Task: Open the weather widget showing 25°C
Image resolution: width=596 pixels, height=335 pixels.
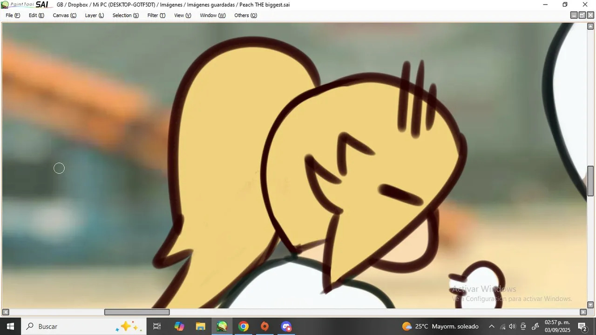Action: pyautogui.click(x=440, y=327)
